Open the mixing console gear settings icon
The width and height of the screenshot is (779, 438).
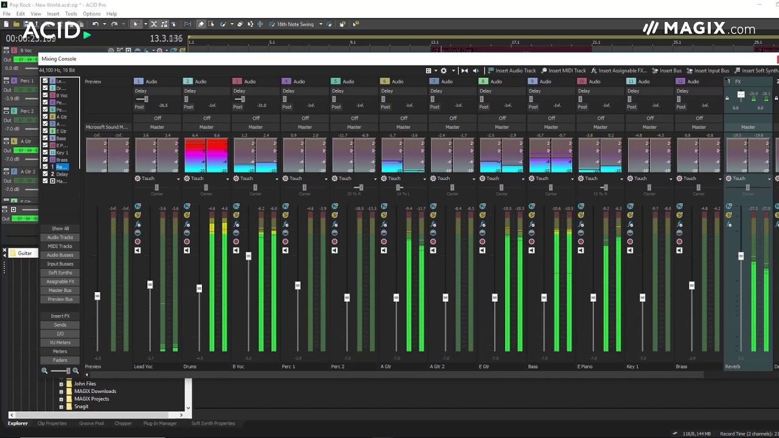click(444, 71)
